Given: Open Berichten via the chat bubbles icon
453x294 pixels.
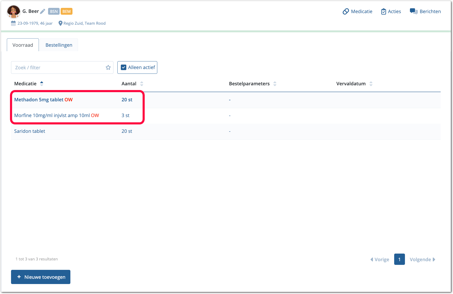Looking at the screenshot, I should point(414,11).
